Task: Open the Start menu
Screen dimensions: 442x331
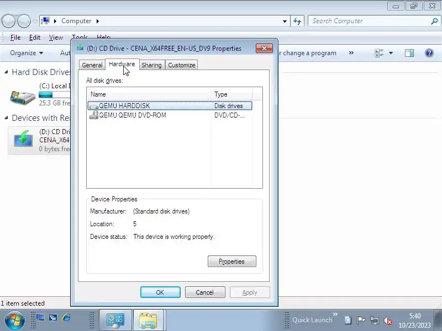Action: [14, 320]
